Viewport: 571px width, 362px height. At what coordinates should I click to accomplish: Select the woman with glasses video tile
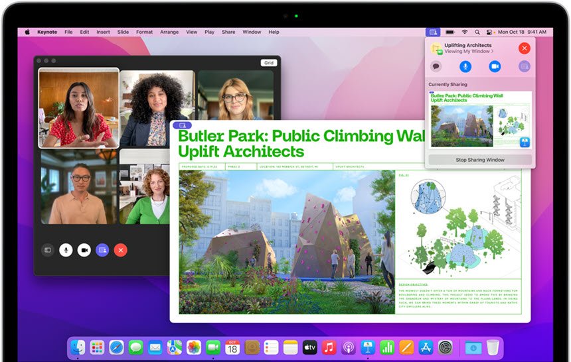[236, 95]
